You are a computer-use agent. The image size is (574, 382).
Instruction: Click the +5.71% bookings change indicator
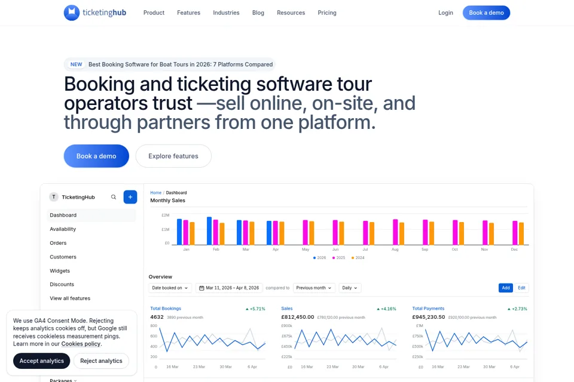pos(255,309)
